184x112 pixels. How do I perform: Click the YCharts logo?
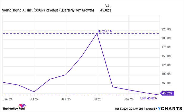tap(170, 109)
